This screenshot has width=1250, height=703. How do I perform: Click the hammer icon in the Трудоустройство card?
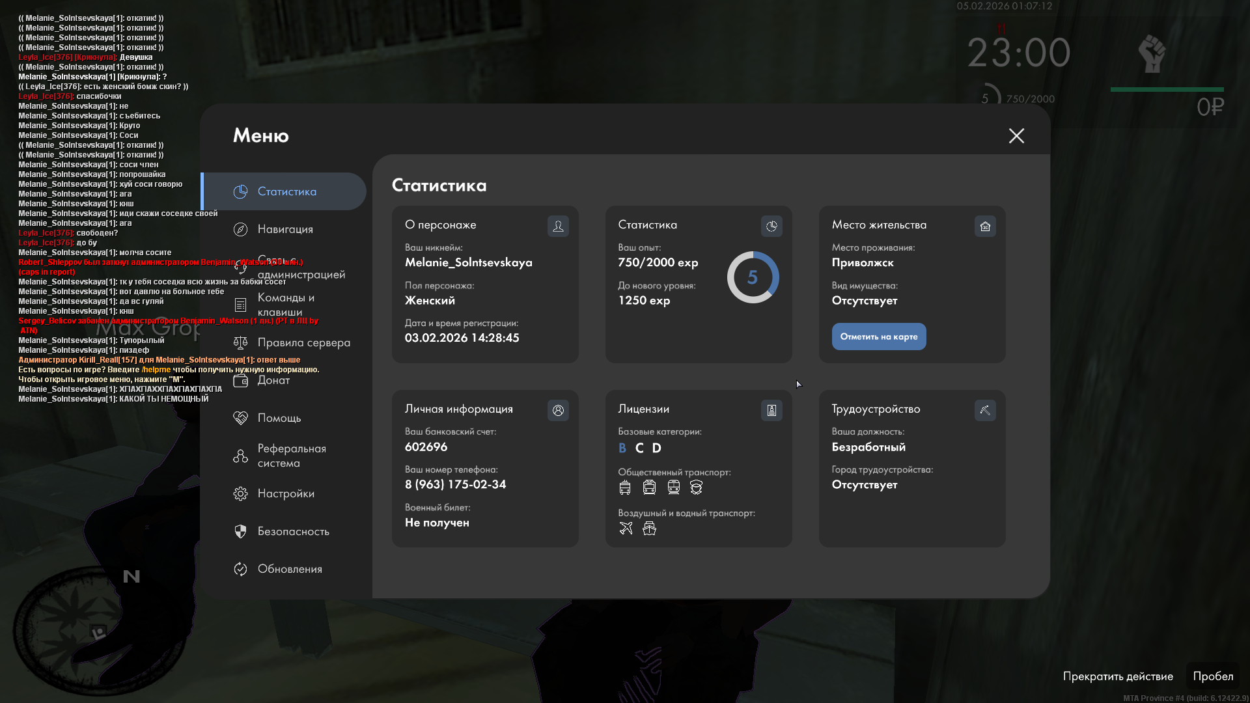985,410
